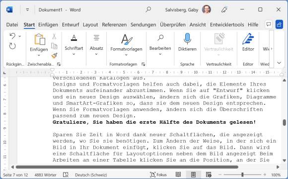Image resolution: width=288 pixels, height=179 pixels.
Task: Open the Formatvorlagen pane dialog launcher
Action: click(x=144, y=64)
